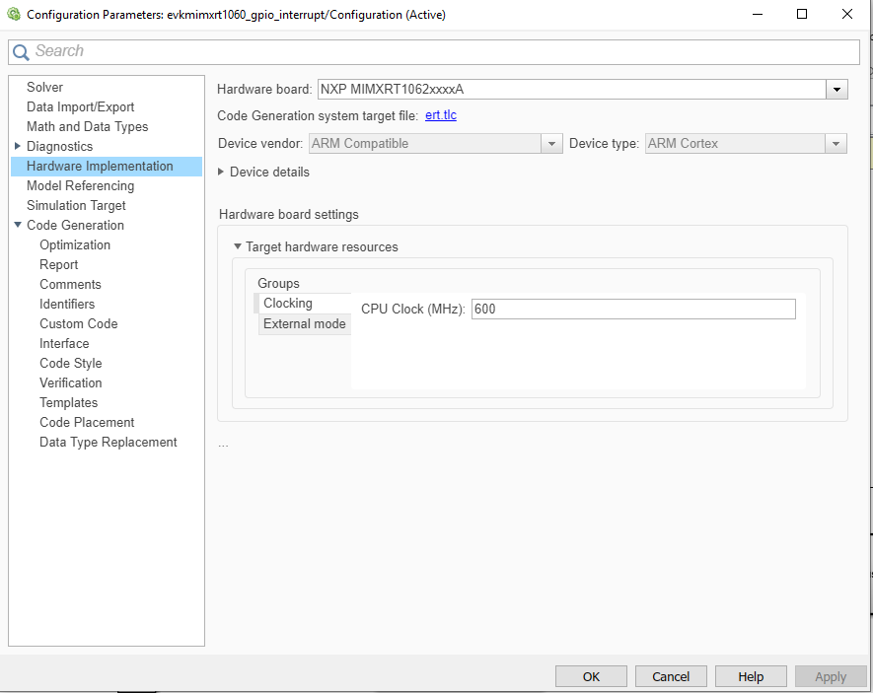Expand the Diagnostics tree node arrow
The image size is (873, 693).
[17, 146]
